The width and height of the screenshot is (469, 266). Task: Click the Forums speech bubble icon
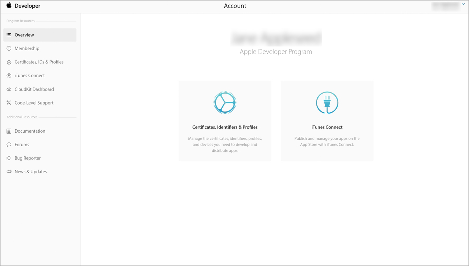coord(9,145)
